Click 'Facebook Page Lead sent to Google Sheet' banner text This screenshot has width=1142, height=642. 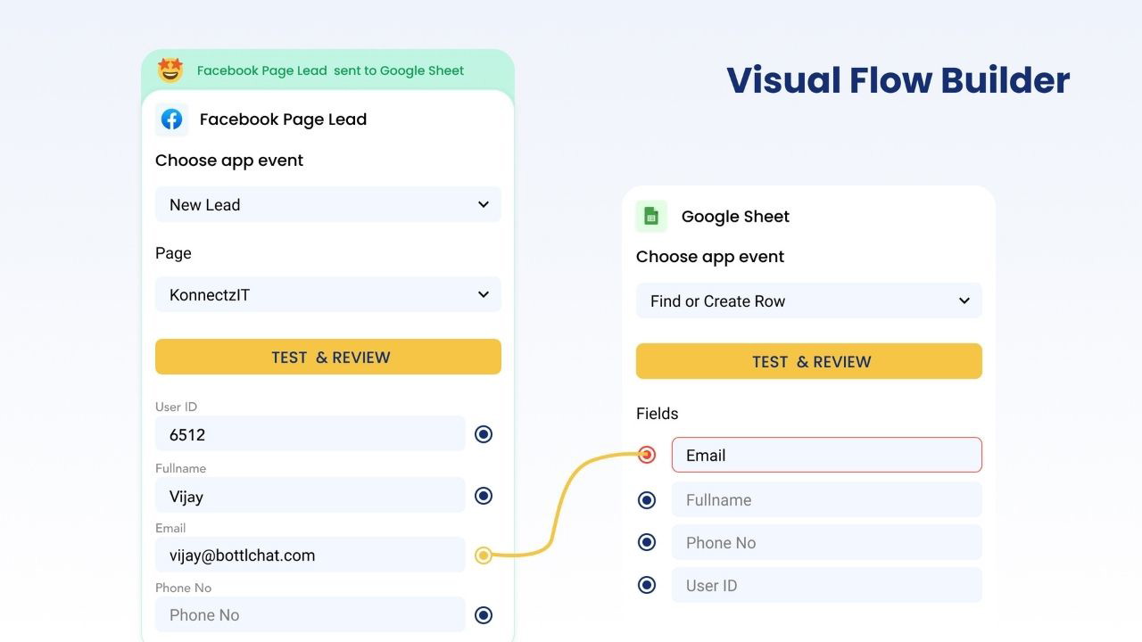331,70
